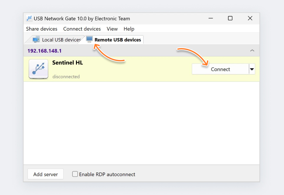Click the Add server button
This screenshot has height=195, width=284.
[x=45, y=174]
